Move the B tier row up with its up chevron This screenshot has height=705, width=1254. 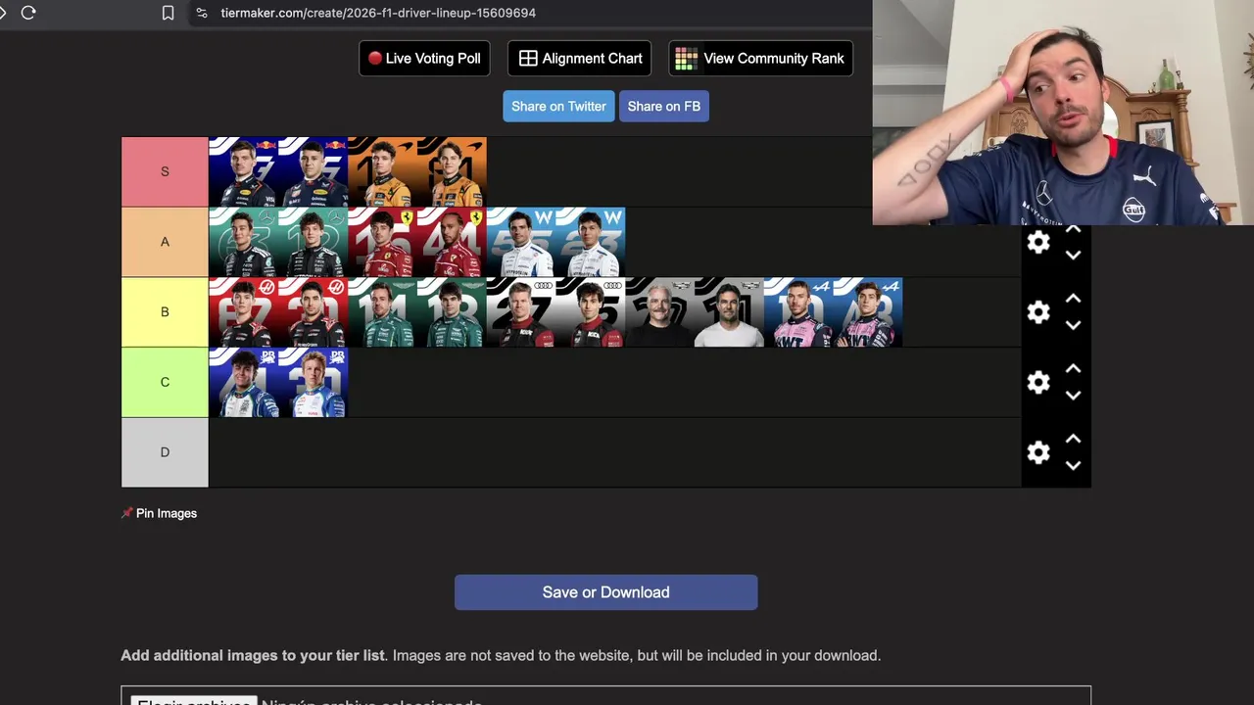pyautogui.click(x=1073, y=298)
